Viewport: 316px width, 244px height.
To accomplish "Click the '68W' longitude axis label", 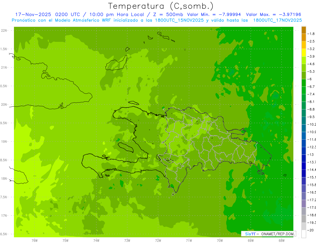I will click(x=281, y=241).
